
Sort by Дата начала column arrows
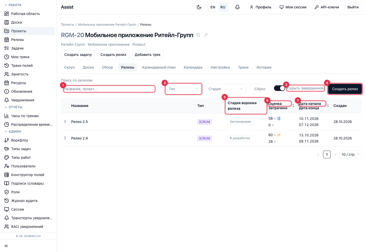(328, 106)
